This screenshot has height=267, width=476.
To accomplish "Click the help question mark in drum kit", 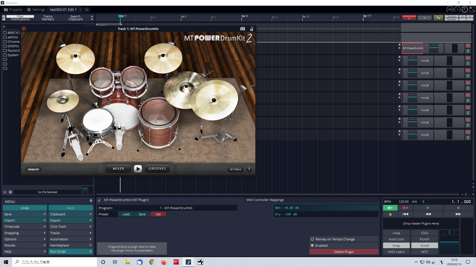I will tap(249, 169).
